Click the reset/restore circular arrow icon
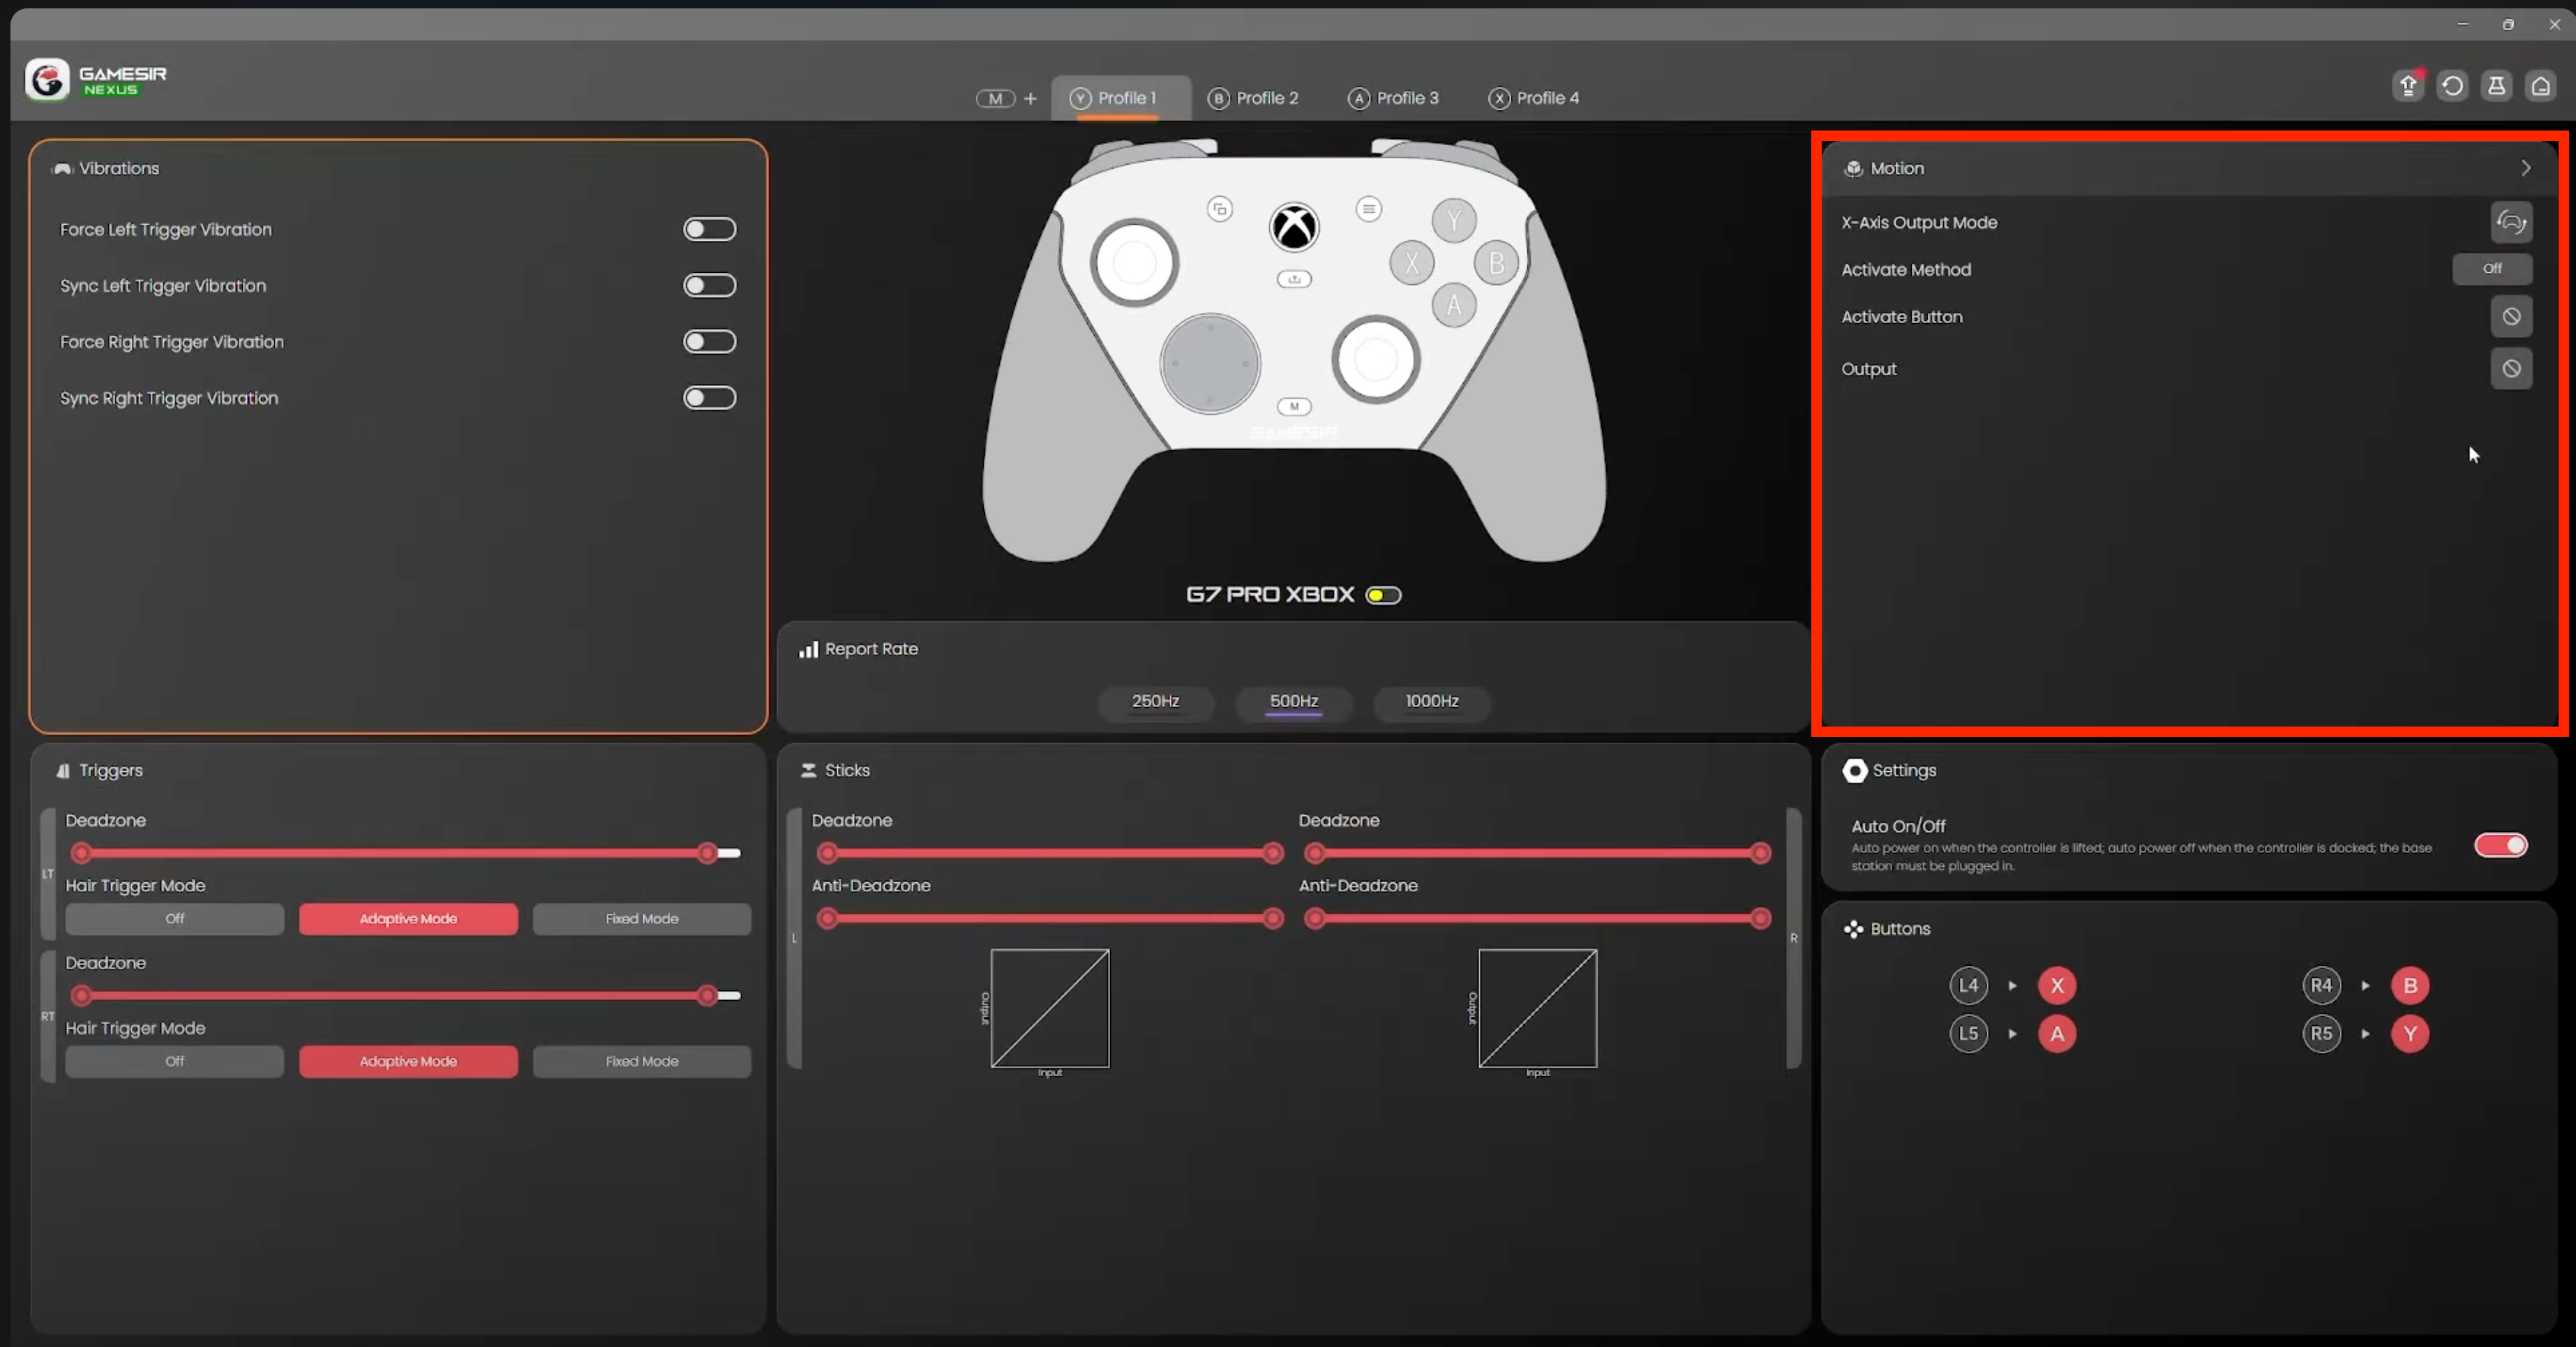This screenshot has height=1347, width=2576. tap(2452, 86)
